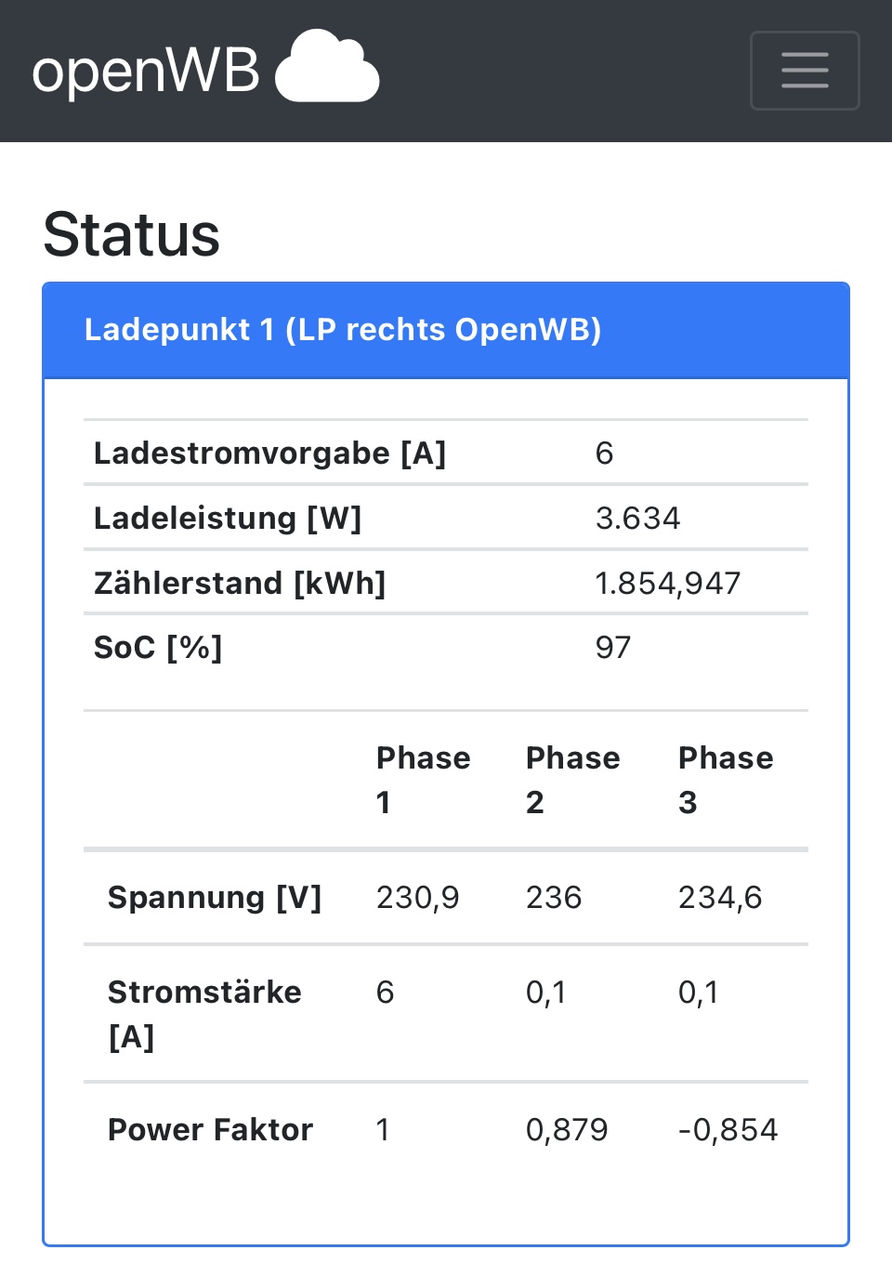892x1263 pixels.
Task: Click the Ladestromvorgabe [A] label
Action: pos(269,454)
